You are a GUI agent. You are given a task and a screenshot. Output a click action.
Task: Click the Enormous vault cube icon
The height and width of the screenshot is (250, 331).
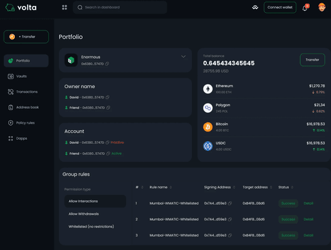[x=71, y=60]
